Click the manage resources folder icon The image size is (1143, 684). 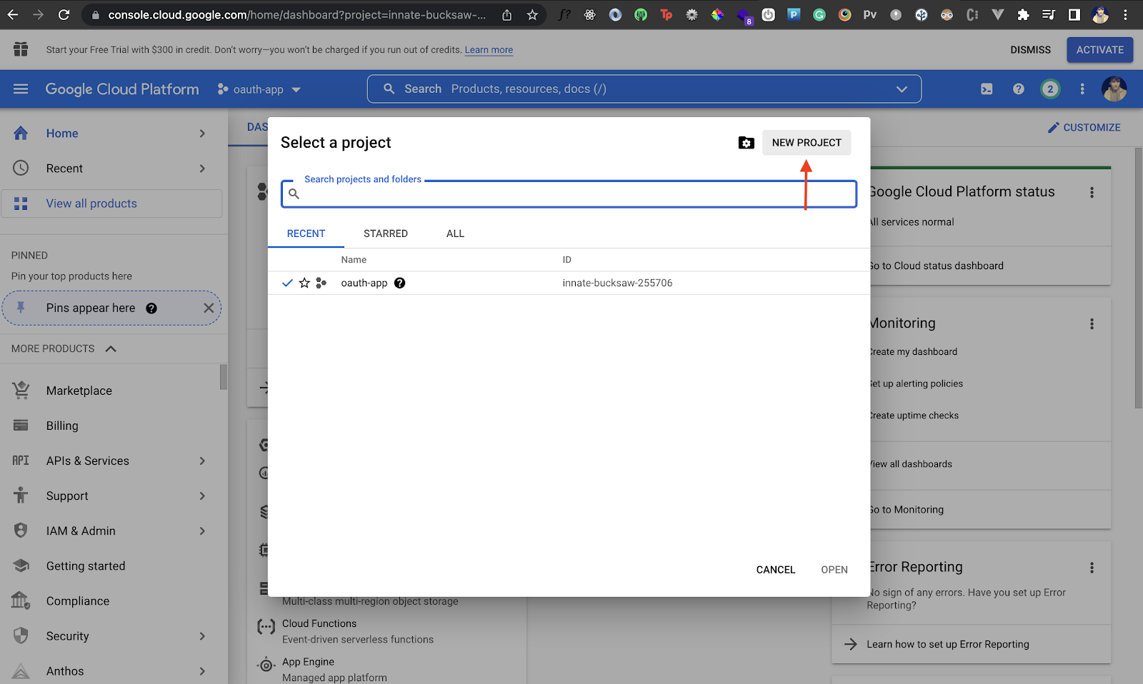pos(746,143)
